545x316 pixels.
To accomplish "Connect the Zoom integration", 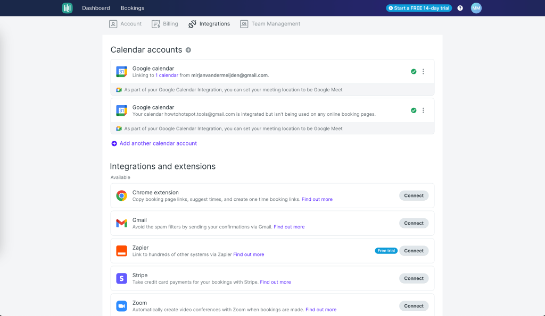I will coord(414,306).
